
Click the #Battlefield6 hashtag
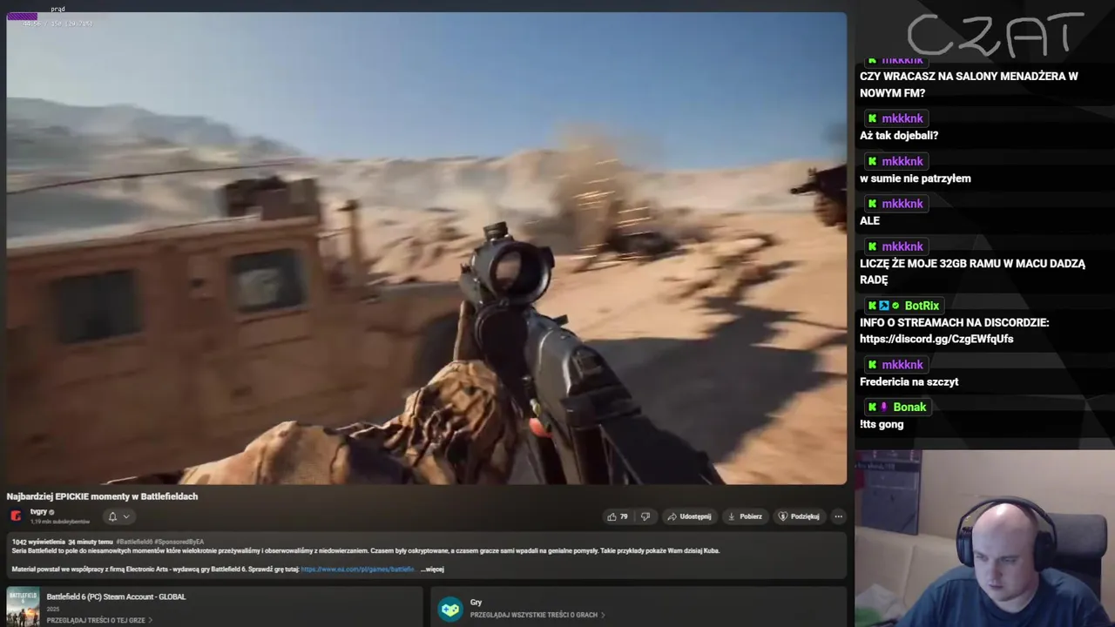coord(134,542)
